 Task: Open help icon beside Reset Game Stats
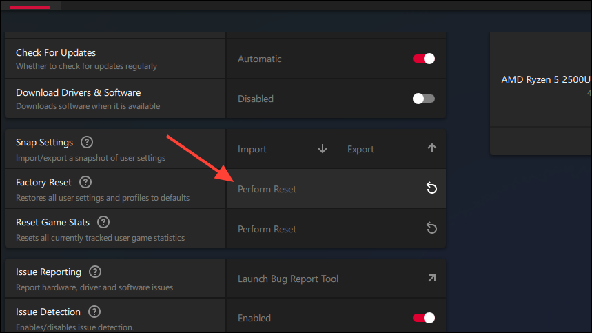pos(103,222)
